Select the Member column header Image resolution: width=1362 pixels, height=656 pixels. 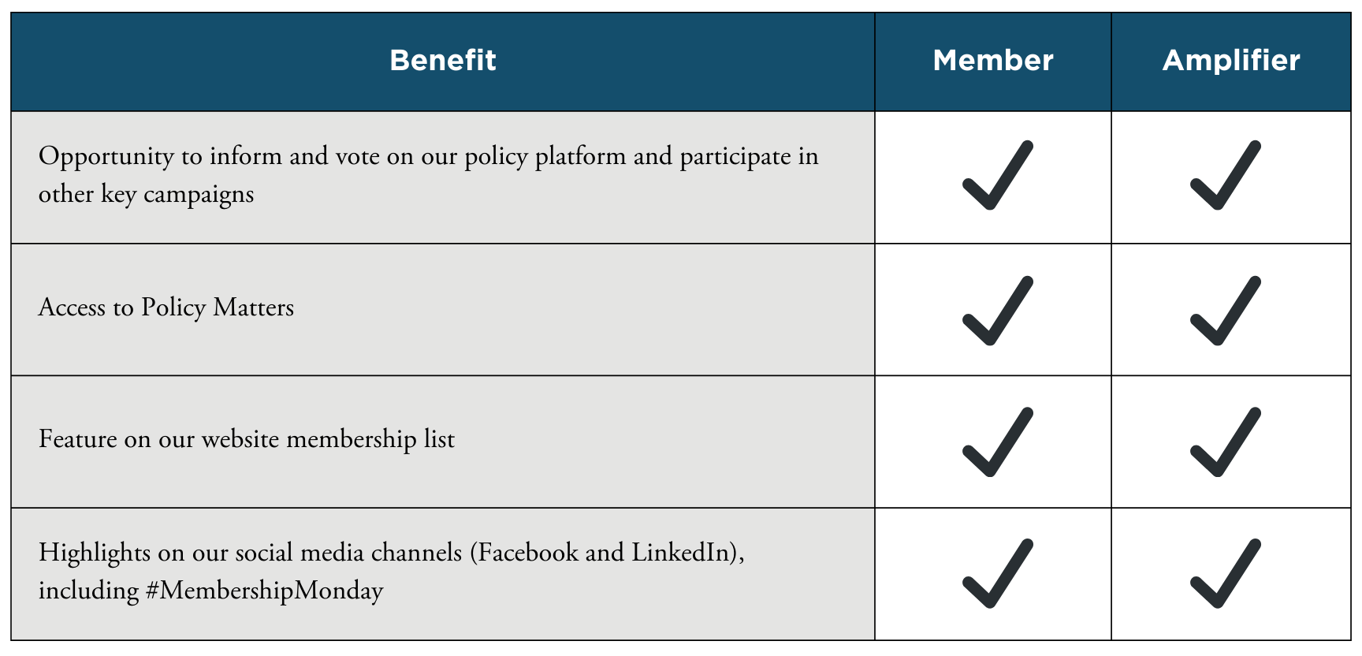point(993,61)
